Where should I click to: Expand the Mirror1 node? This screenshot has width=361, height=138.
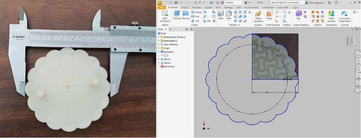[x=159, y=59]
